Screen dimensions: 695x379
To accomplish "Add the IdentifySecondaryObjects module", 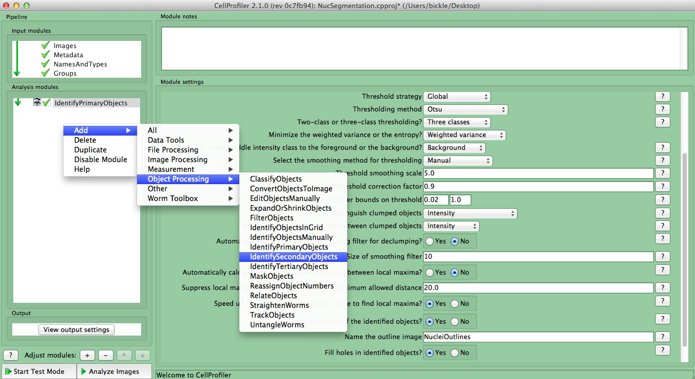I will pyautogui.click(x=294, y=257).
